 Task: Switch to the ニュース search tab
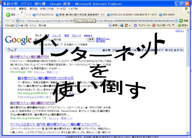coord(56,35)
